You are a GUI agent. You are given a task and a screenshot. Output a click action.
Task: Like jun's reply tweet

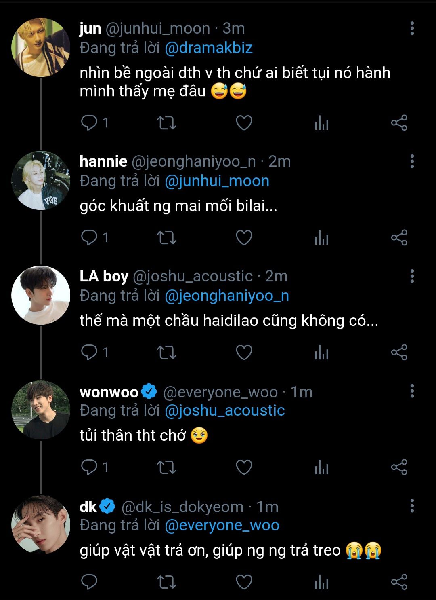244,123
